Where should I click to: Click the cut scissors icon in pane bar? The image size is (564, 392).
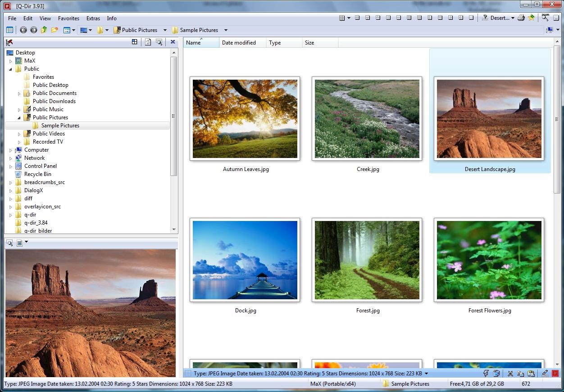click(x=510, y=373)
